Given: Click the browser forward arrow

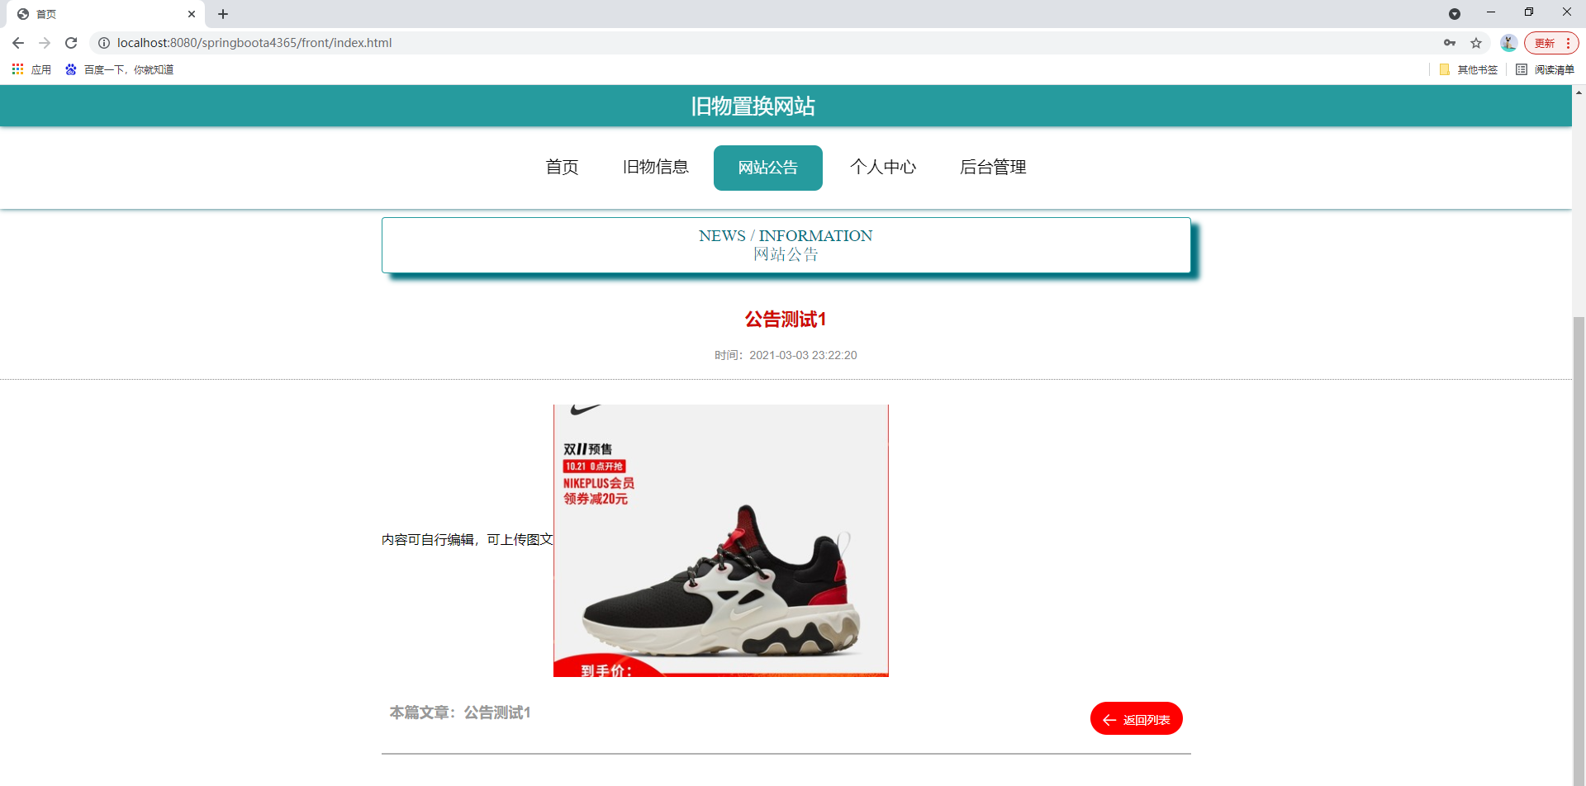Looking at the screenshot, I should pos(45,43).
